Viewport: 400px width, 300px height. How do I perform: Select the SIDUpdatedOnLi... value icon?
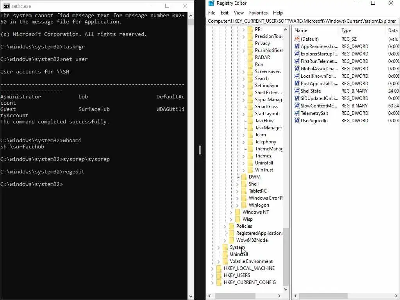[297, 98]
